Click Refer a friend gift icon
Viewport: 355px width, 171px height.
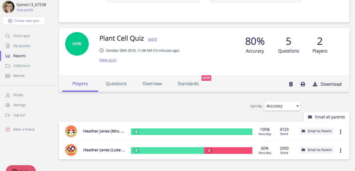pos(8,129)
